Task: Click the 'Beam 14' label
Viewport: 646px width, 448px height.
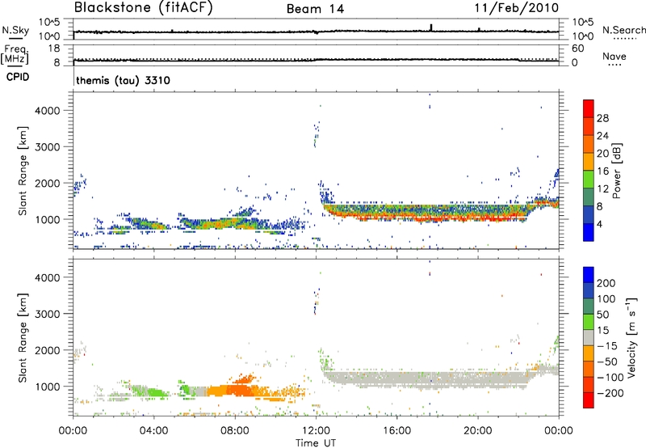Action: point(315,9)
